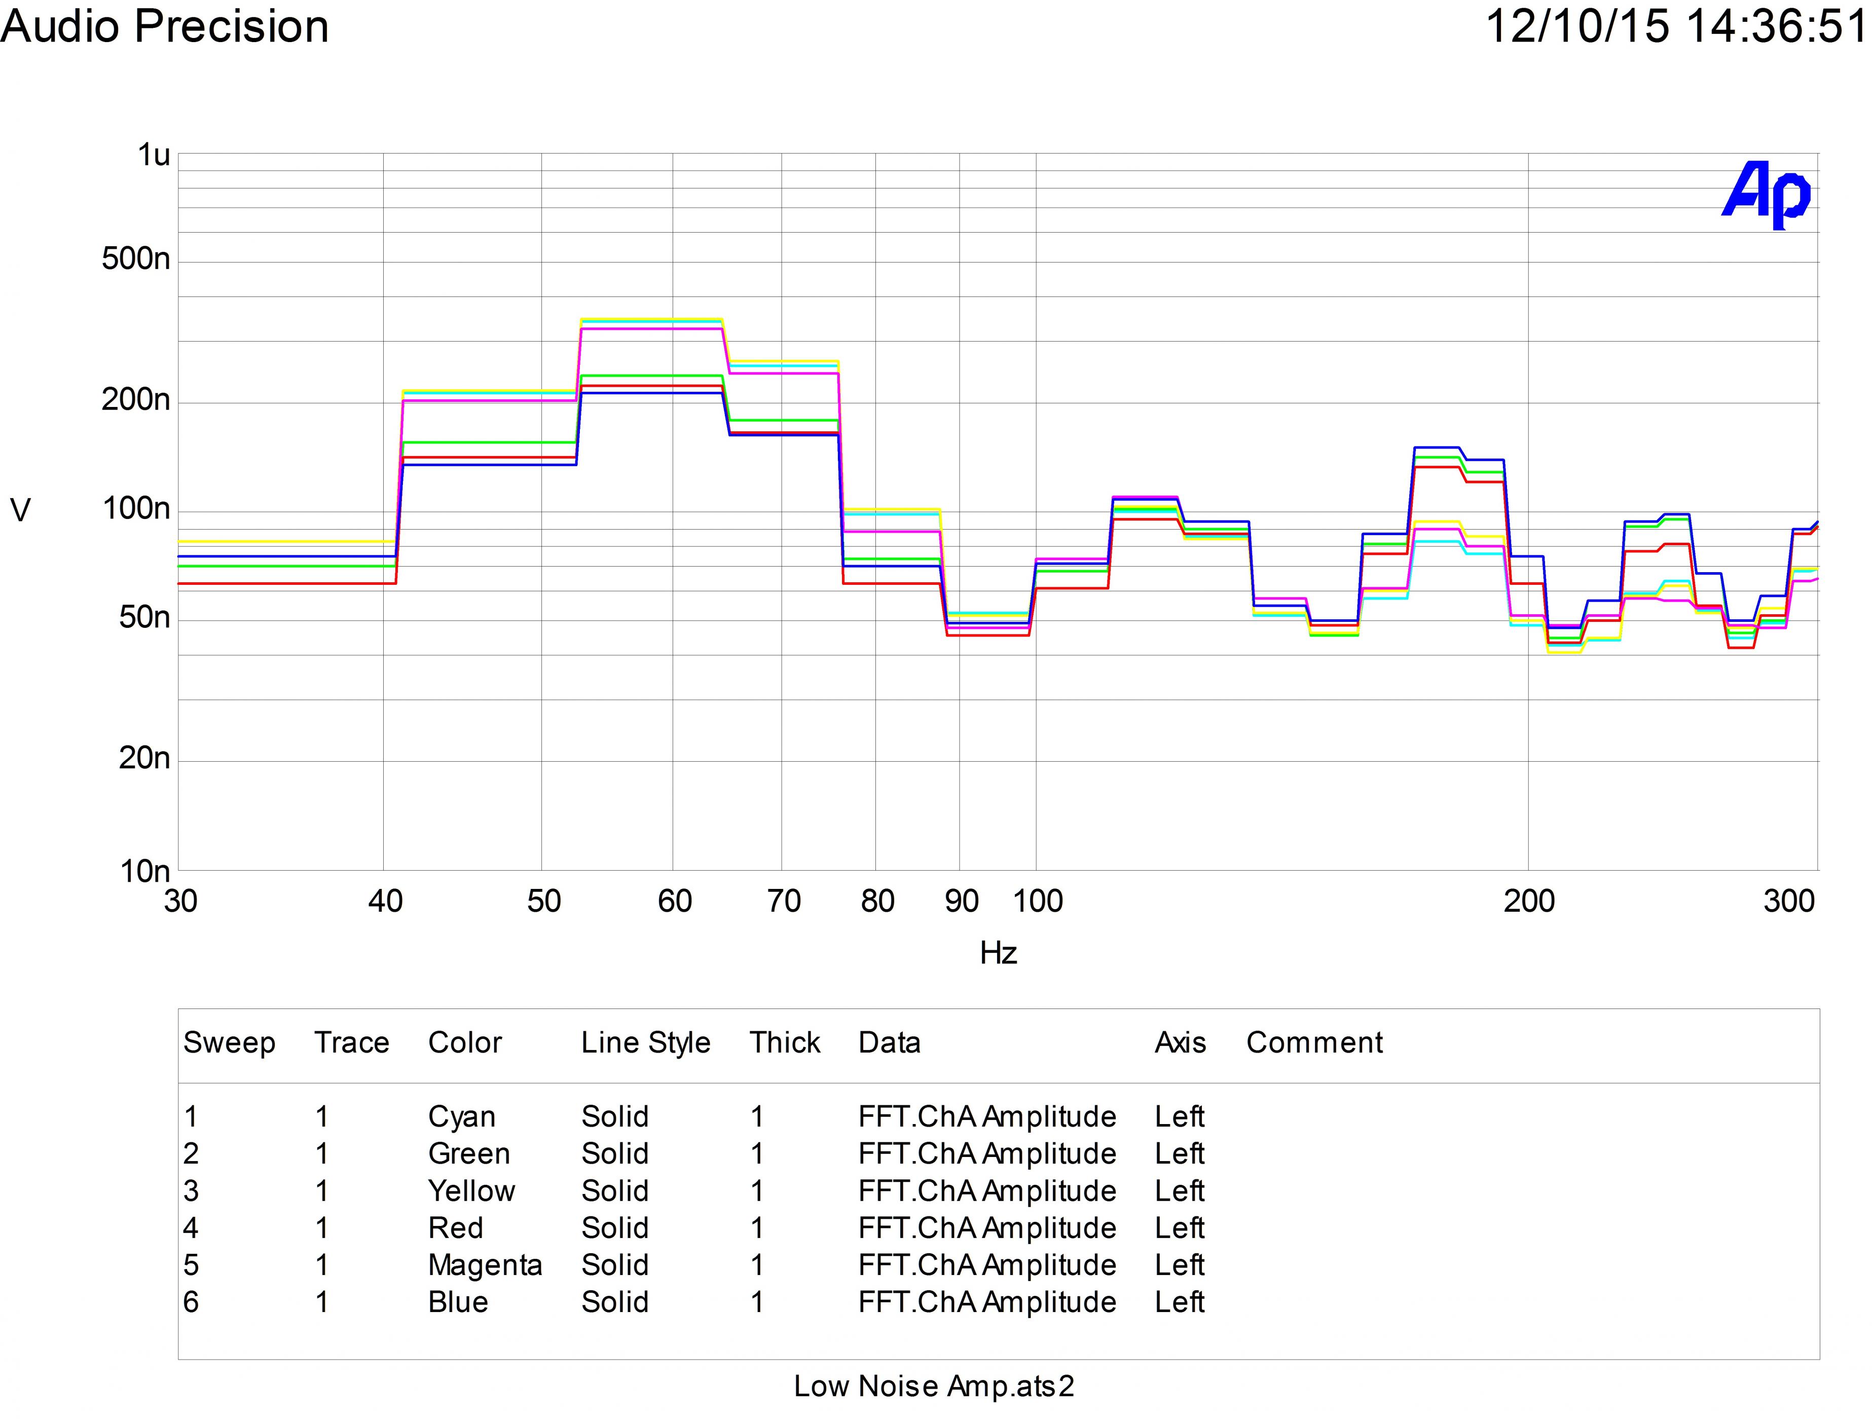This screenshot has height=1419, width=1872.
Task: Click the '200' X-axis tick label
Action: pos(1529,902)
